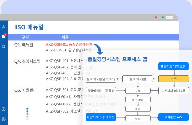The image size is (192, 125).
Task: Open AKZ-ESM-01 환경경영매뉴얼 document
Action: point(69,50)
